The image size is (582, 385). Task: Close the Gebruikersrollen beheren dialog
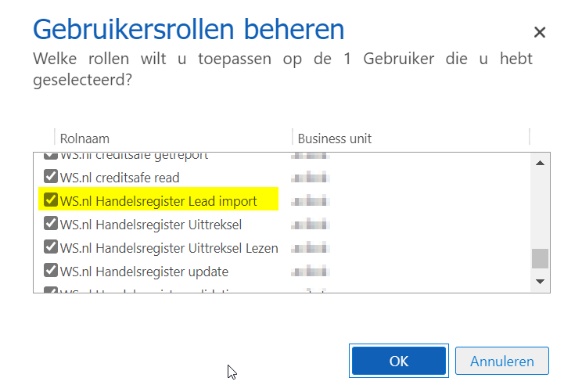point(539,32)
